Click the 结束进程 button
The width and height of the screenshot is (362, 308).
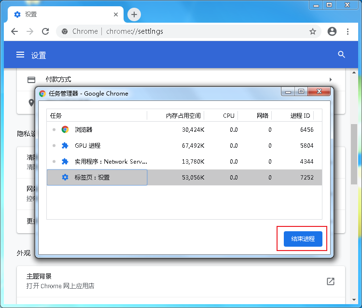(x=303, y=239)
